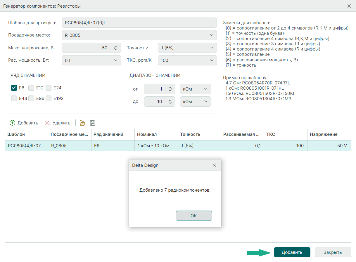This screenshot has height=262, width=356.
Task: Click the green plus Добавить toolbar item
Action: click(x=24, y=123)
